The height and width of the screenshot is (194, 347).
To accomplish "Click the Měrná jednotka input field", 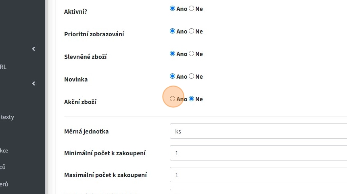I will (x=258, y=131).
